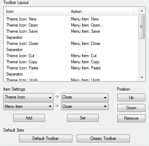This screenshot has height=146, width=149.
Task: Click the Set button
Action: click(83, 118)
